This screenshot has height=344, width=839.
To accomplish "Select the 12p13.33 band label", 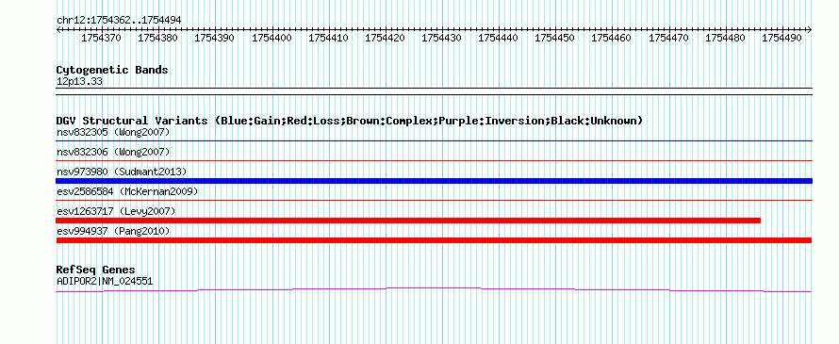I will coord(79,82).
